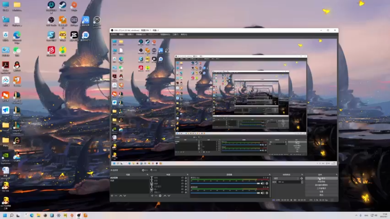Image resolution: width=390 pixels, height=219 pixels.
Task: Click the transition duration value field
Action: click(289, 182)
